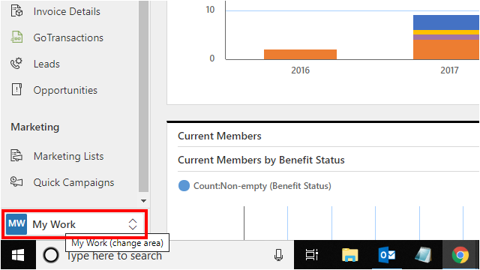
Task: Click the Current Members chart title
Action: pyautogui.click(x=220, y=136)
